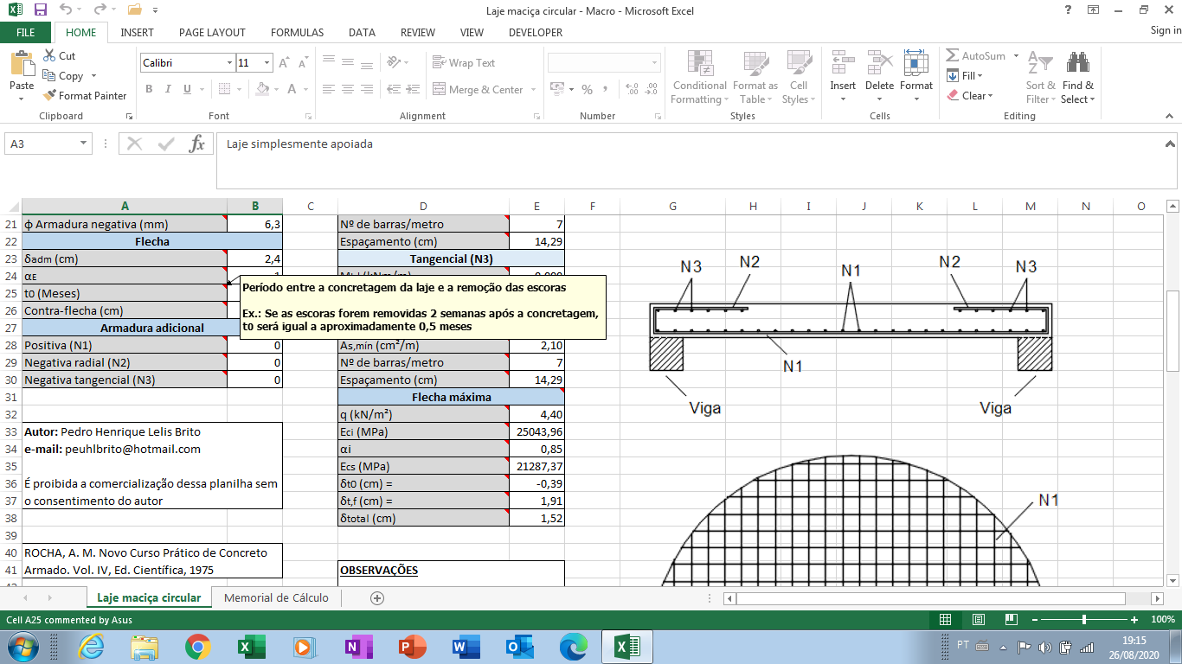Open the Windows Start menu
This screenshot has height=664, width=1182.
(21, 646)
